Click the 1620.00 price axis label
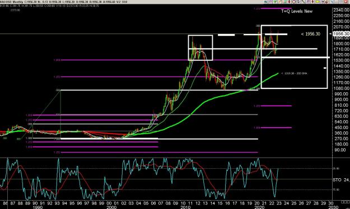Viewport: 350px width, 209px height. tap(341, 55)
